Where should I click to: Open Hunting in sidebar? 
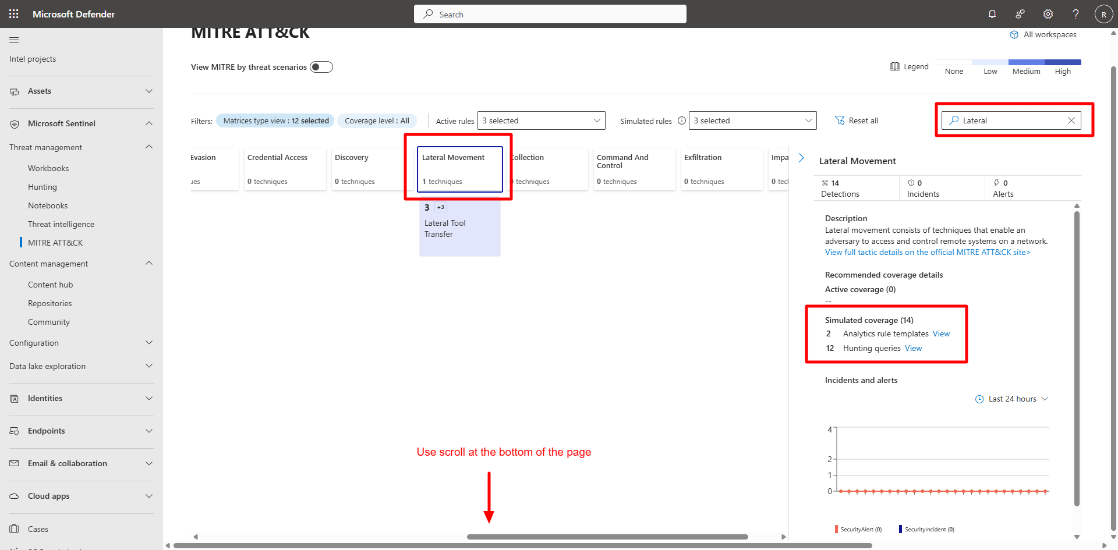click(43, 187)
